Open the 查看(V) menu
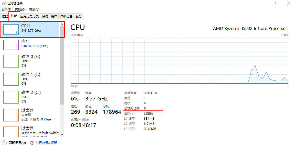 pyautogui.click(x=34, y=9)
